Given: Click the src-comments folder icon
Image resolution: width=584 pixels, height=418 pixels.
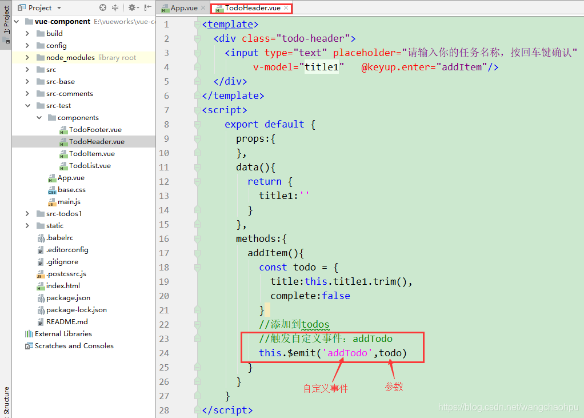Looking at the screenshot, I should pyautogui.click(x=41, y=94).
